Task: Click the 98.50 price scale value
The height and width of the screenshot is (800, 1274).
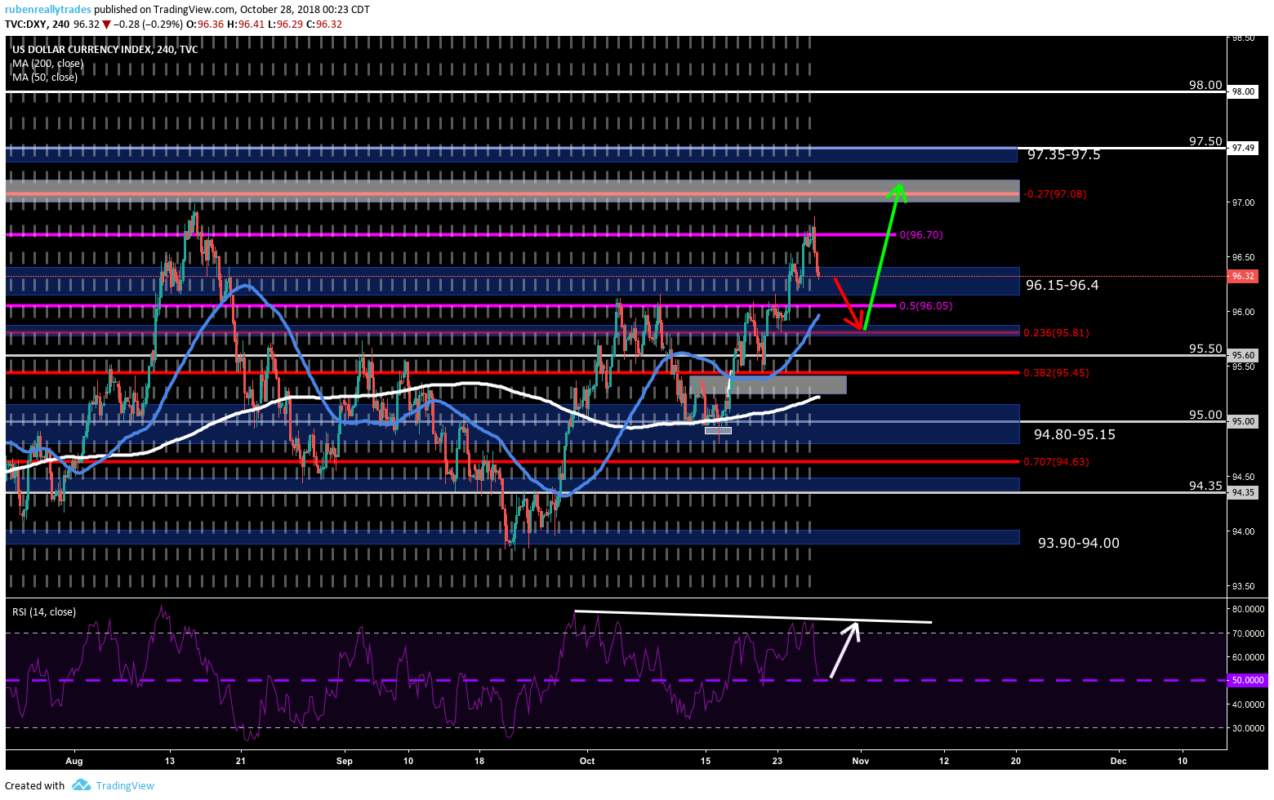Action: pyautogui.click(x=1243, y=38)
